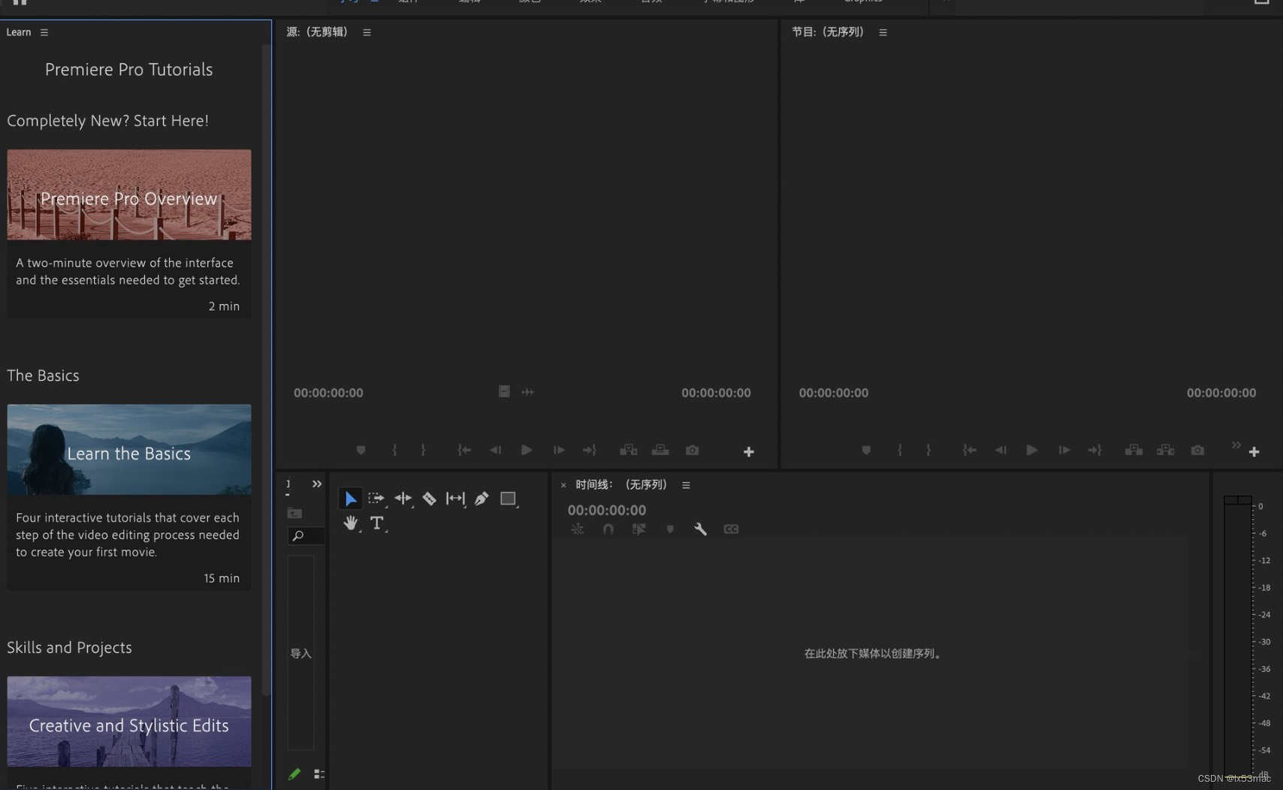Go to Out point in Program monitor
The width and height of the screenshot is (1283, 790).
1094,450
